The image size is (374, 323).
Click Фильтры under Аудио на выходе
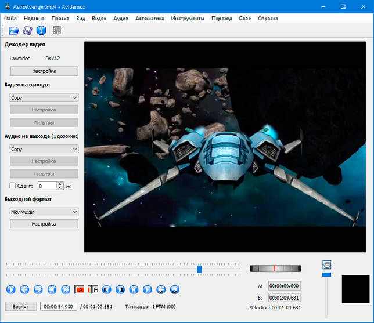click(44, 174)
